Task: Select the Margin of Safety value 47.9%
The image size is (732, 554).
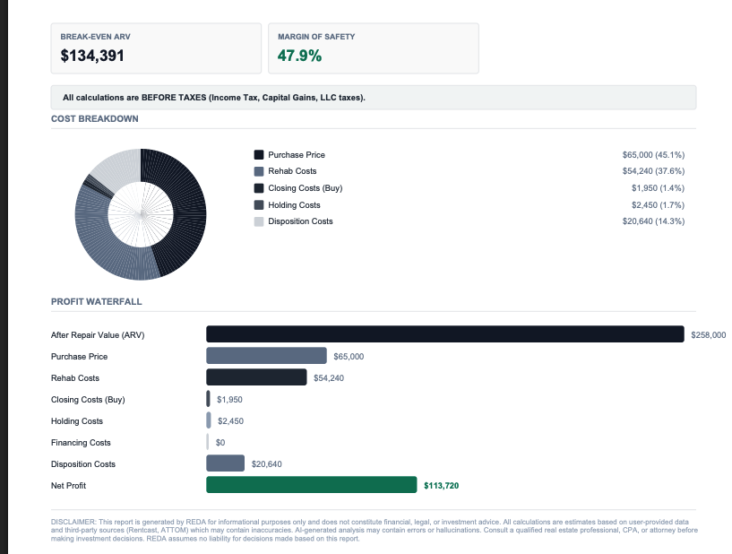Action: pos(300,56)
